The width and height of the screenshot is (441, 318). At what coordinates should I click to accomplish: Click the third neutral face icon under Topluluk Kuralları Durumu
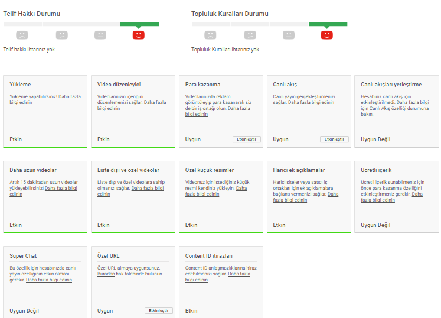click(289, 35)
